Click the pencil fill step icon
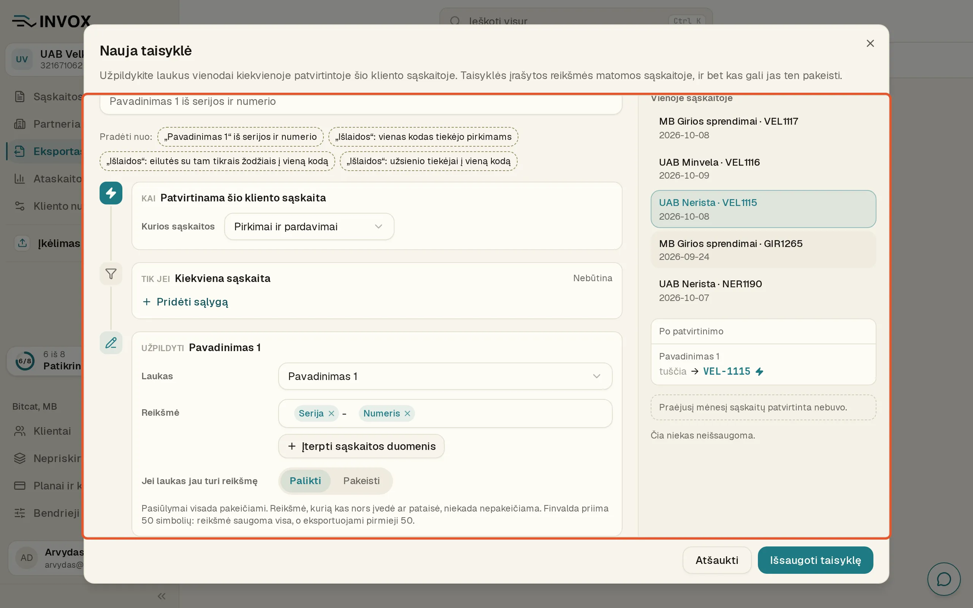The height and width of the screenshot is (608, 973). (111, 343)
